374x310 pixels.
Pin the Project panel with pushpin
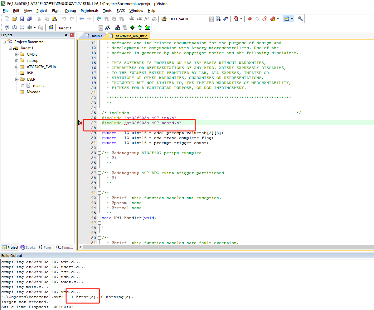click(66, 35)
